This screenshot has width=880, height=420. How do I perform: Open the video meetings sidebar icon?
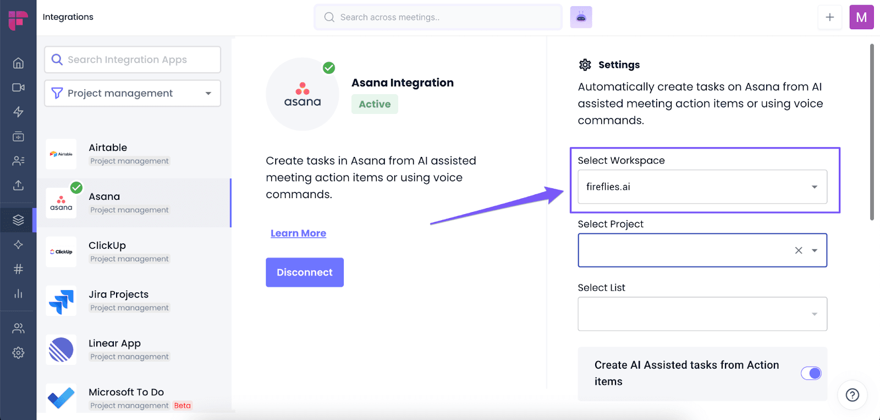[18, 88]
